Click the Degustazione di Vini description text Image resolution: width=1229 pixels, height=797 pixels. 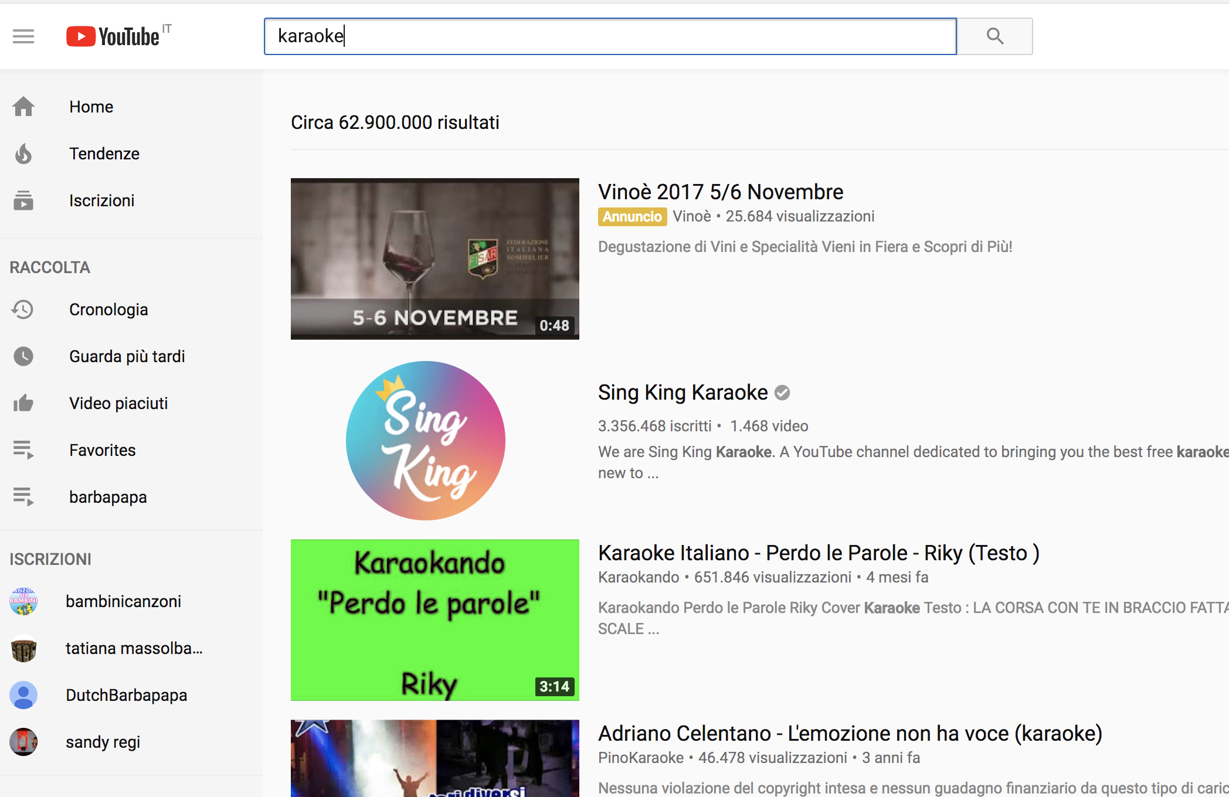[x=805, y=247]
